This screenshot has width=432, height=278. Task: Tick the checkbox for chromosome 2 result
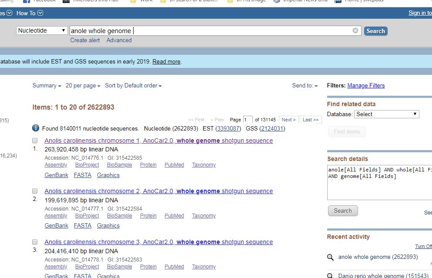click(x=35, y=191)
